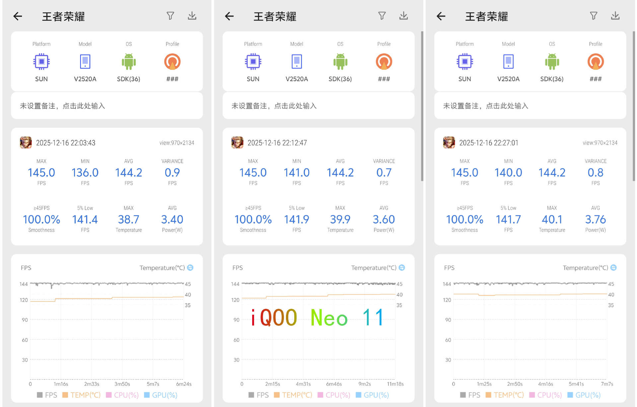Tap the back arrow in the left panel
The image size is (637, 407).
(x=18, y=16)
